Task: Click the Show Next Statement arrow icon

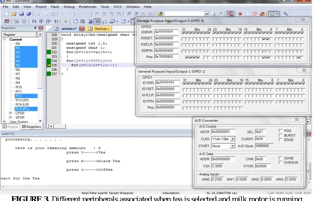Action: 65,21
